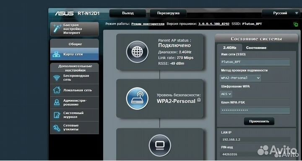Follow the Режим повторителя link
This screenshot has width=302, height=161.
click(148, 24)
